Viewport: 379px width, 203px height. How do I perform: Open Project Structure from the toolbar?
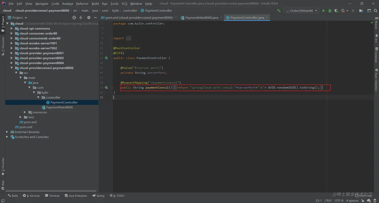[361, 11]
